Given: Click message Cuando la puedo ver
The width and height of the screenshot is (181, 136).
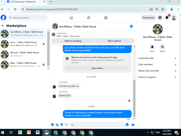Looking at the screenshot, I should tap(69, 86).
